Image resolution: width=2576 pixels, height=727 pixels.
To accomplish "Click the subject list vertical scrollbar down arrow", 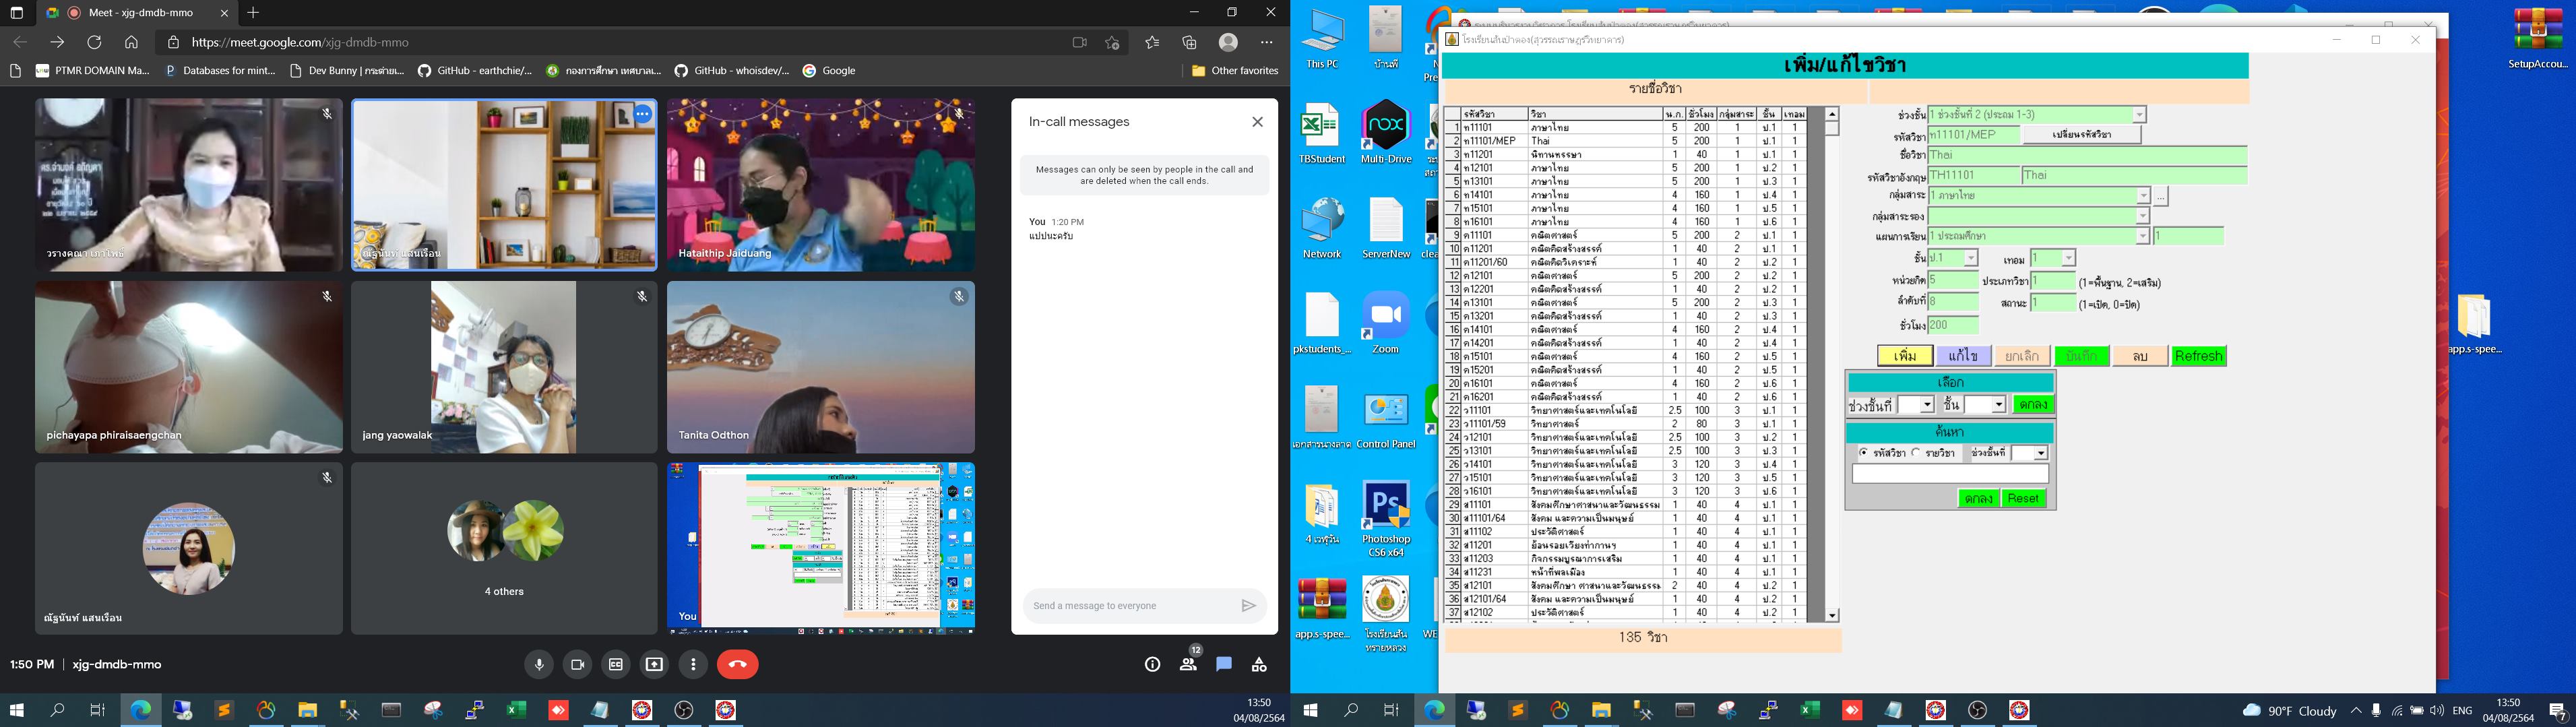I will 1832,616.
